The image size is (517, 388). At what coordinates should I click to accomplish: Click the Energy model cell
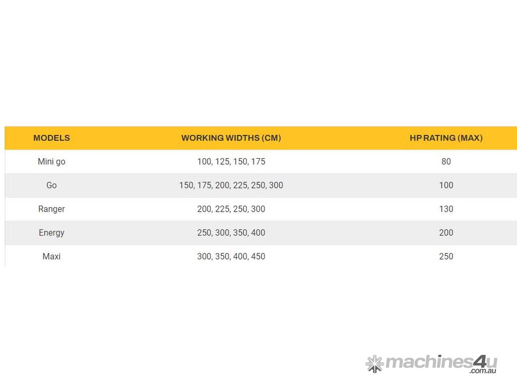(51, 233)
